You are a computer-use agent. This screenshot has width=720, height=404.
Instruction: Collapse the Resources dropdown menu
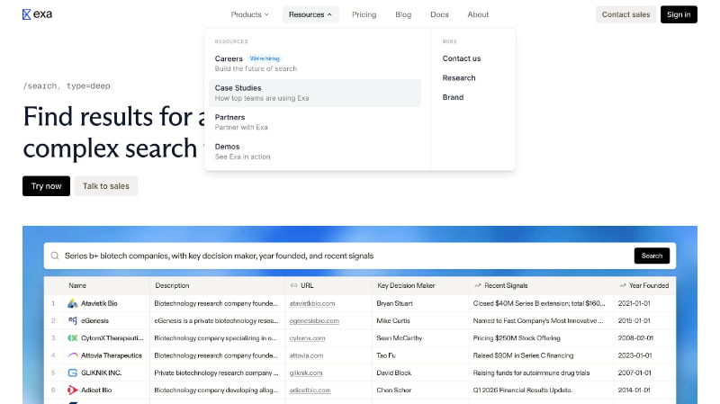point(310,14)
